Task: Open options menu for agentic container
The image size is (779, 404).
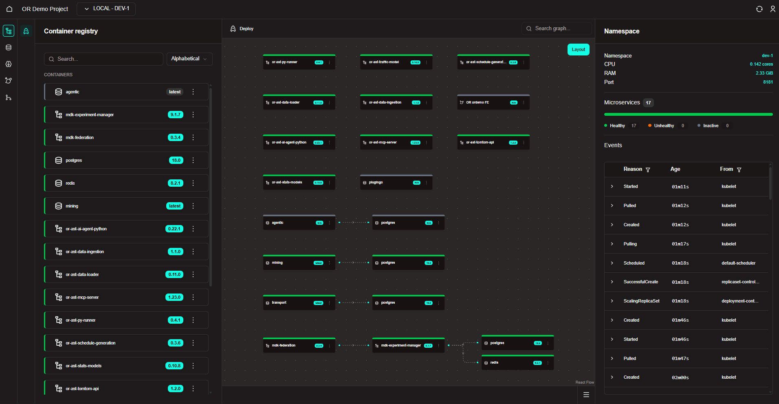Action: tap(193, 92)
